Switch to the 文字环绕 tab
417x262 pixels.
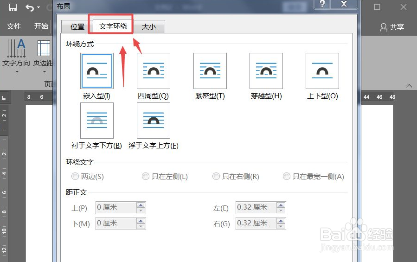click(x=113, y=26)
